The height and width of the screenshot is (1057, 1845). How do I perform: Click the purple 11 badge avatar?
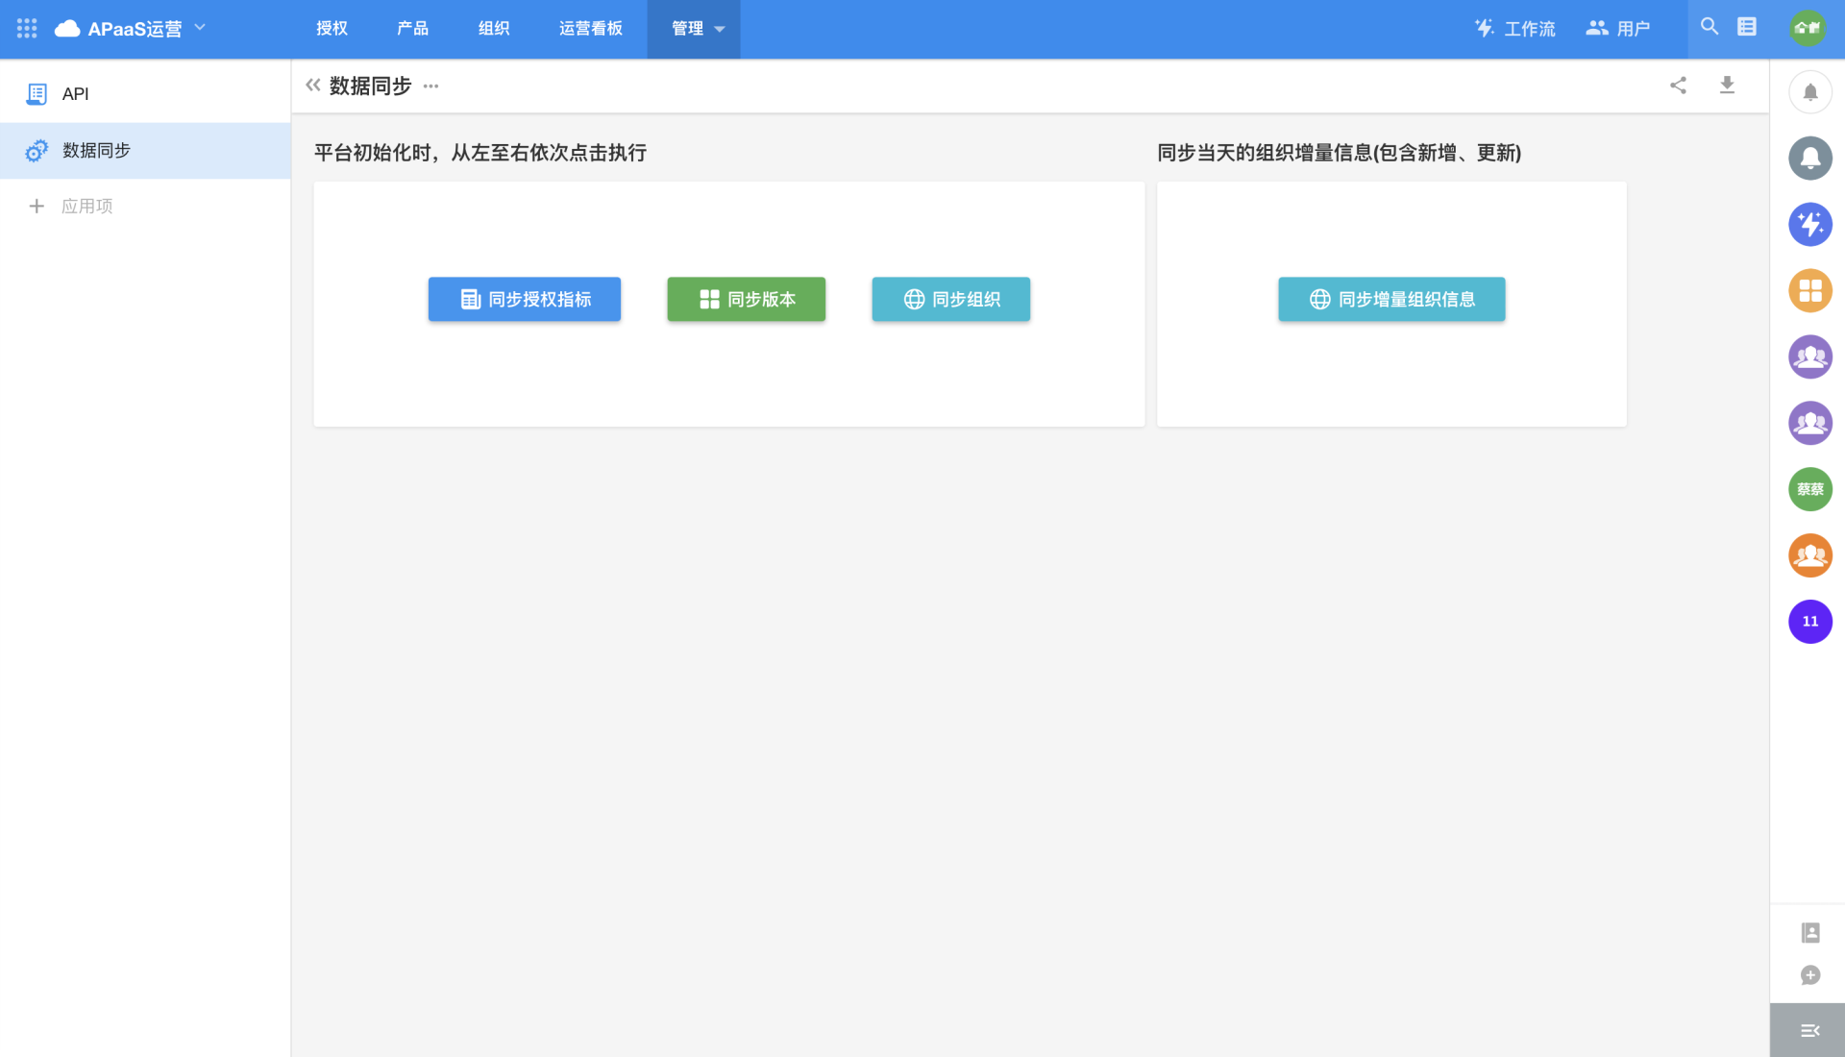1809,622
